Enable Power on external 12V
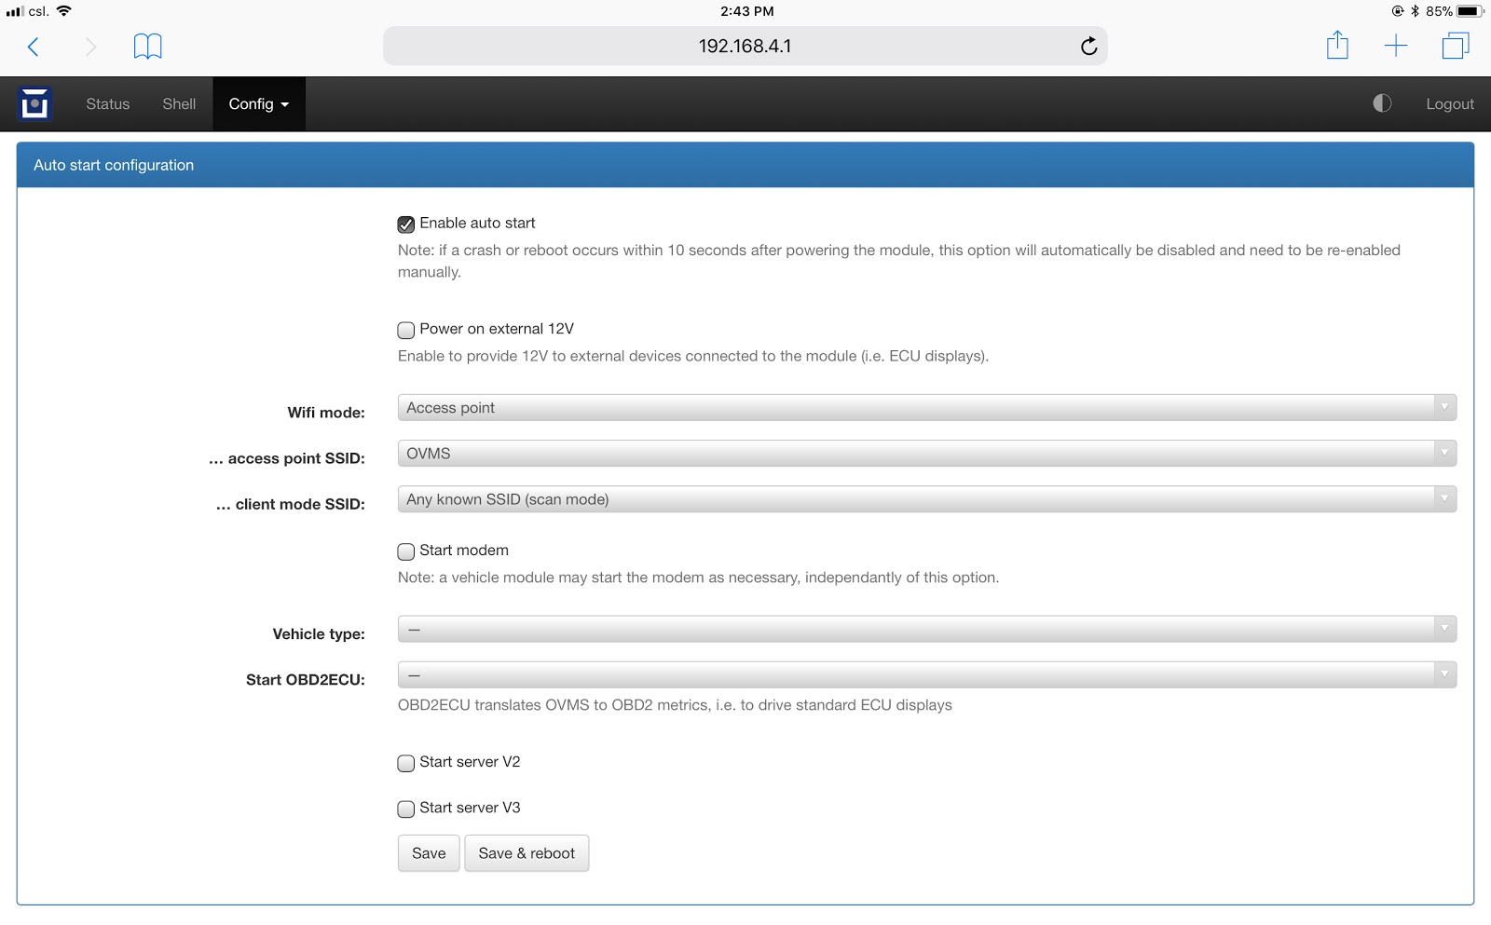Screen dimensions: 1491x925 tap(406, 330)
